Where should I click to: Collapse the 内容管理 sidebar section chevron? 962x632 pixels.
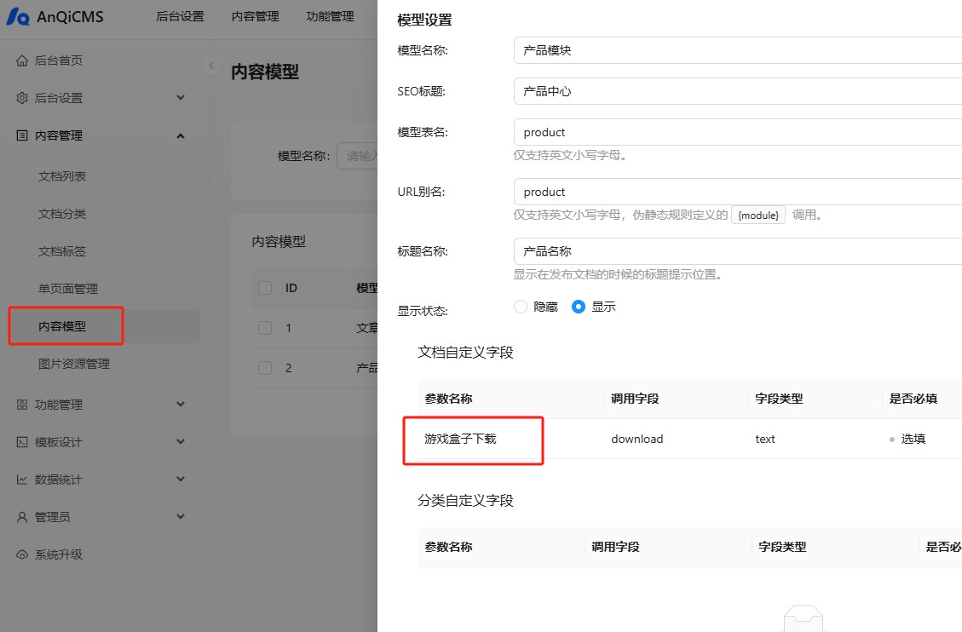point(181,135)
